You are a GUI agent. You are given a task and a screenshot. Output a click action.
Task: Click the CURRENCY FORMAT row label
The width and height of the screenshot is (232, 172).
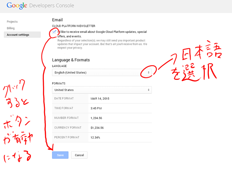68,128
